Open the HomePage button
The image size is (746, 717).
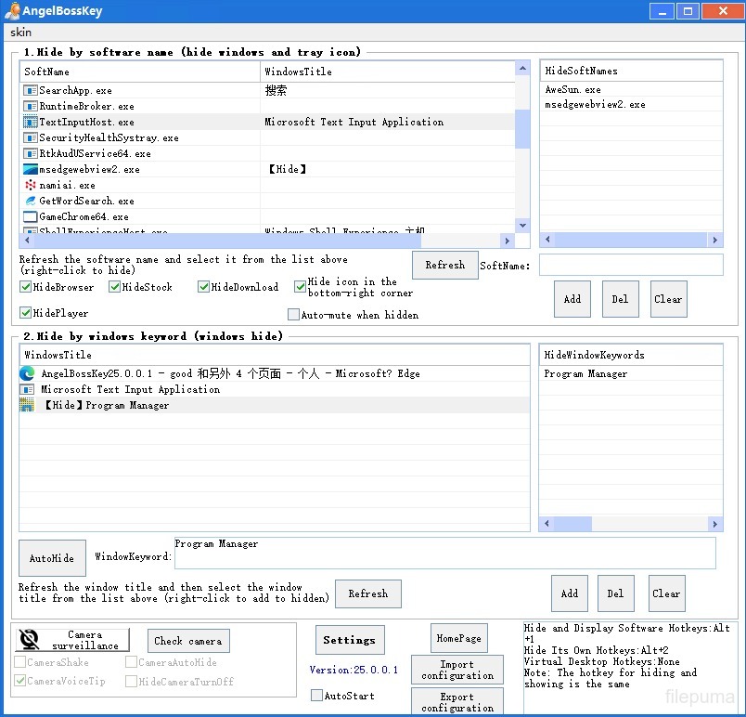coord(459,638)
